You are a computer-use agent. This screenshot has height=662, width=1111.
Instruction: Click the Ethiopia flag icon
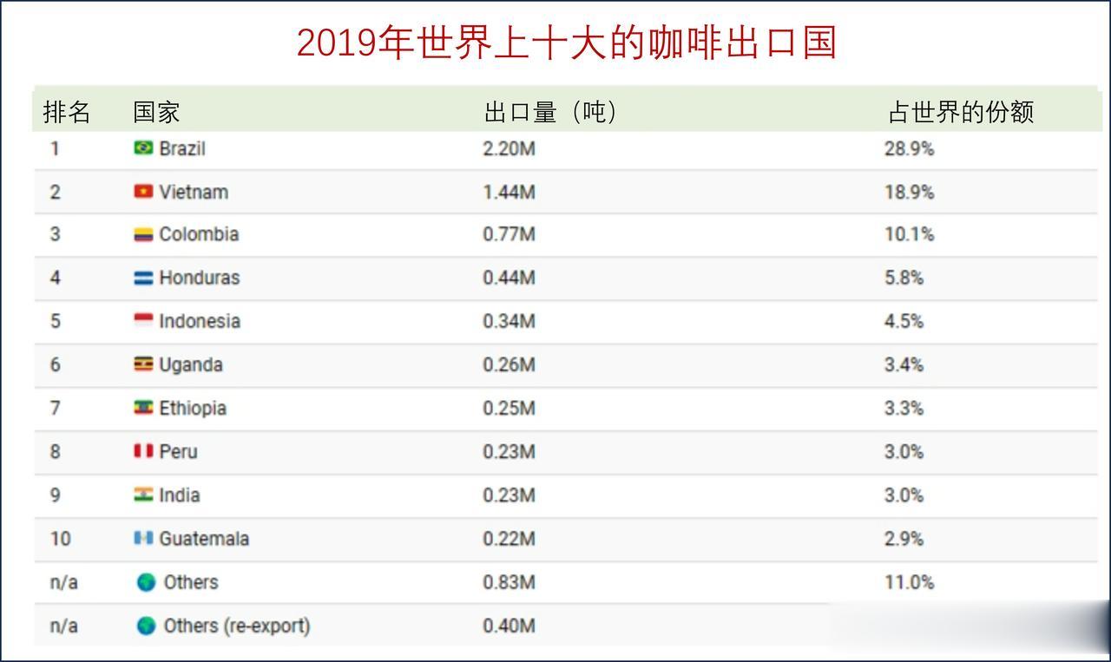tap(143, 408)
